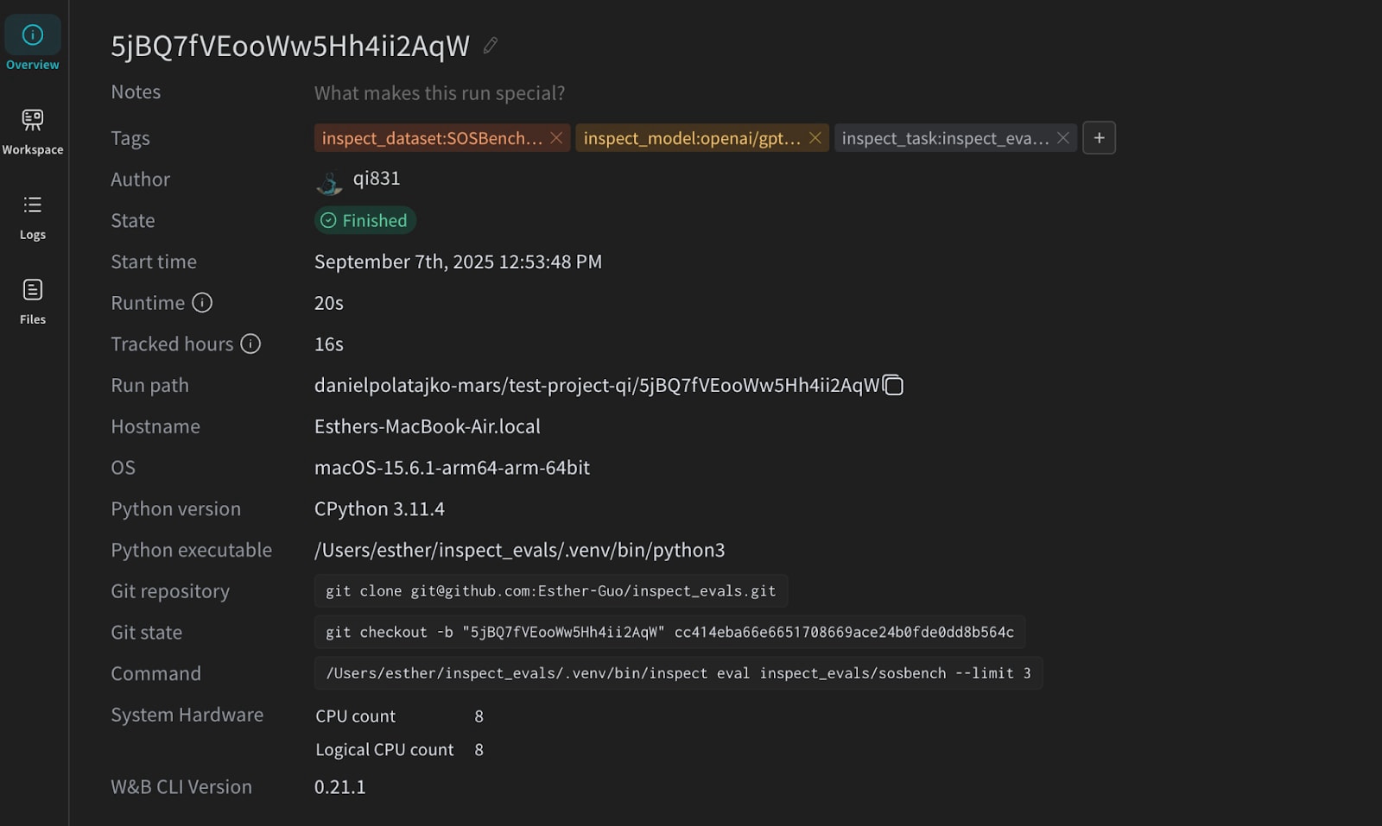Click hostname Esthers-MacBook-Air.local
This screenshot has height=826, width=1382.
click(428, 426)
